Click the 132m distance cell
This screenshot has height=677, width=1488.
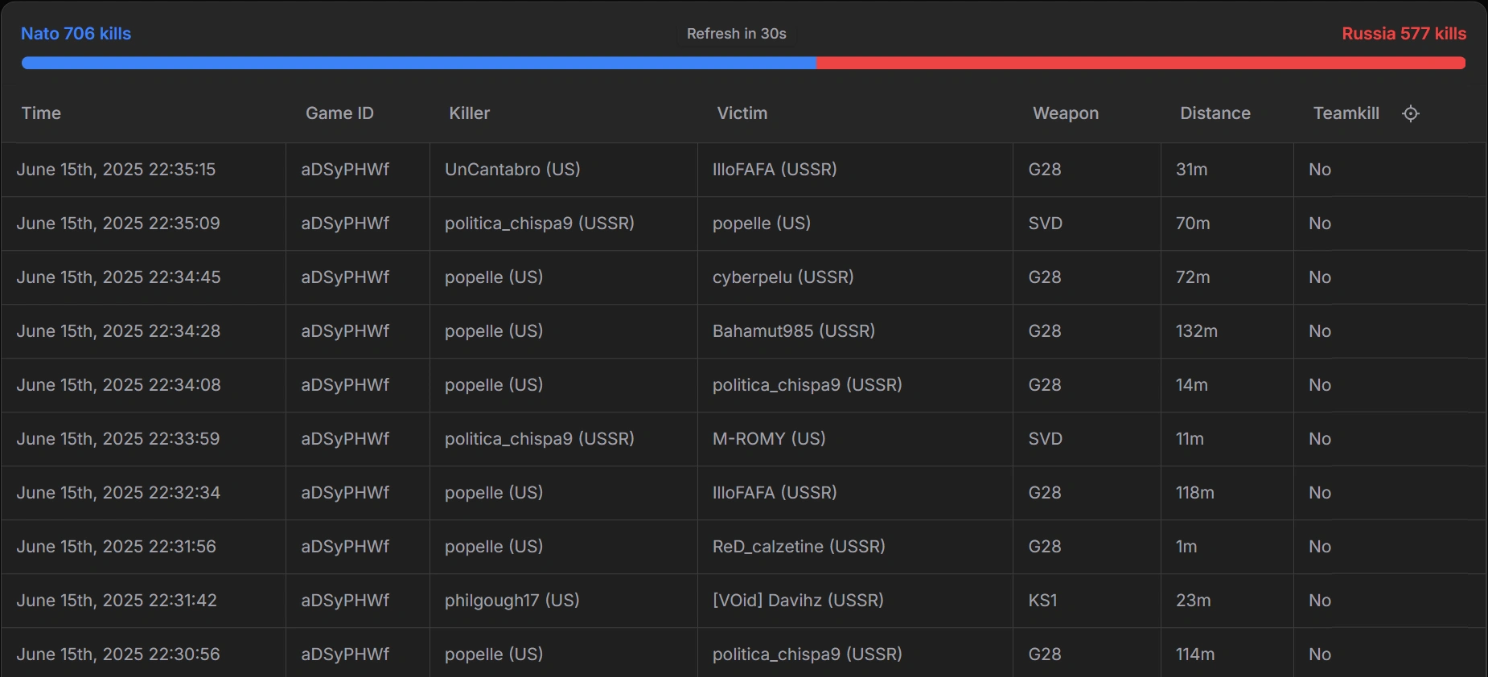point(1196,331)
